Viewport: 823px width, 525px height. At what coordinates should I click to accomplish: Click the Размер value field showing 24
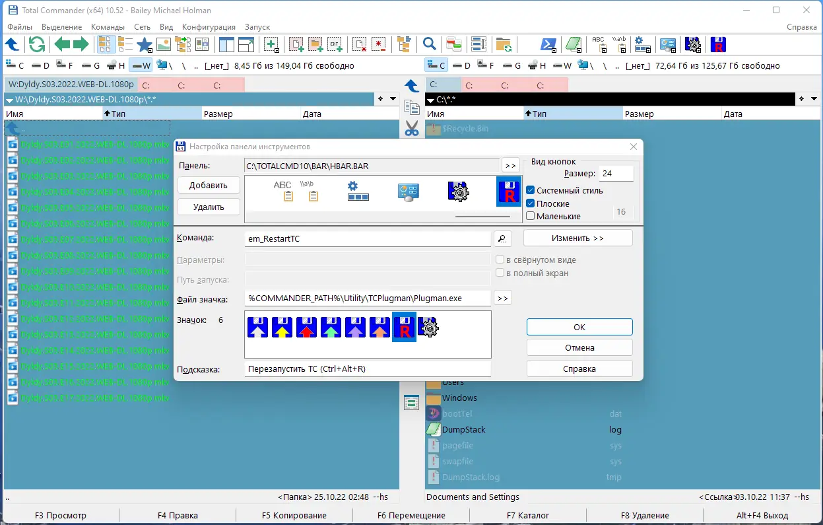click(x=616, y=174)
